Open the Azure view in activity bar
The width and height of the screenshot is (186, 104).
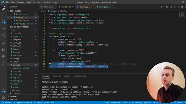coord(3,49)
